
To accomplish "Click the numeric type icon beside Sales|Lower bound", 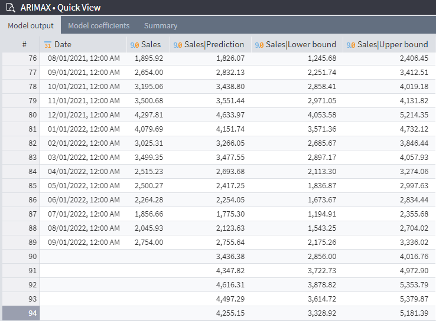I will pos(259,45).
